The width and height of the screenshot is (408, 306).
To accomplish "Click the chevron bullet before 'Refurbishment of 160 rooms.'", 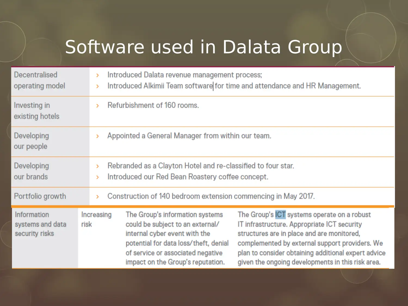I will click(98, 106).
